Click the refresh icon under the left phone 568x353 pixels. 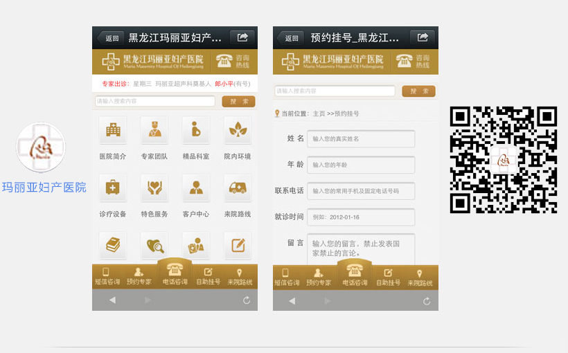247,300
